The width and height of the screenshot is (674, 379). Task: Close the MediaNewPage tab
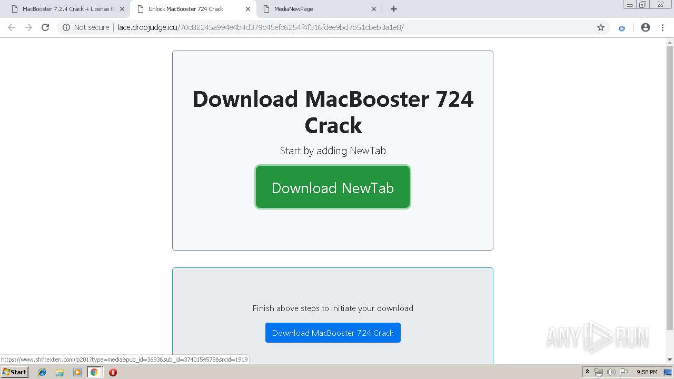(x=374, y=9)
